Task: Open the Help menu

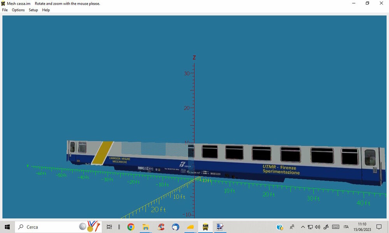Action: click(x=46, y=10)
